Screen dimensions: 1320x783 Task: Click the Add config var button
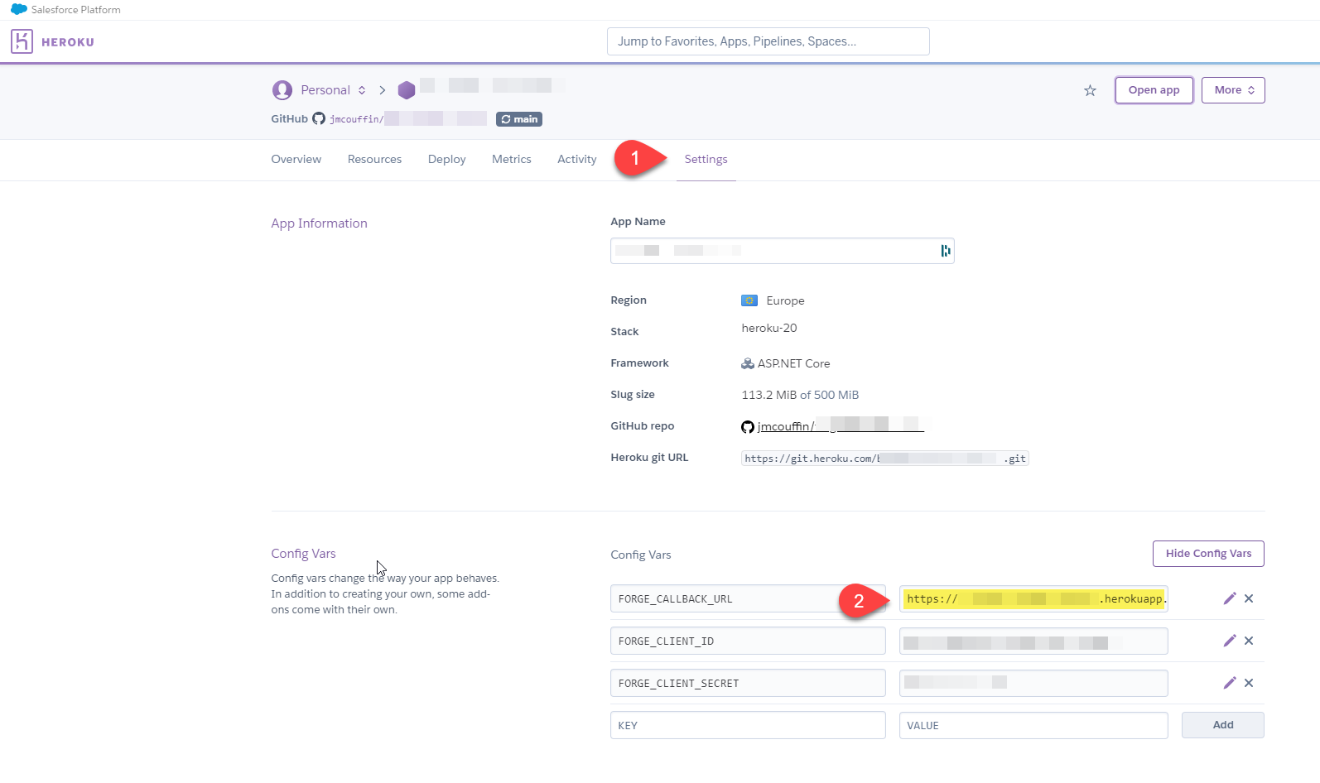click(1223, 725)
